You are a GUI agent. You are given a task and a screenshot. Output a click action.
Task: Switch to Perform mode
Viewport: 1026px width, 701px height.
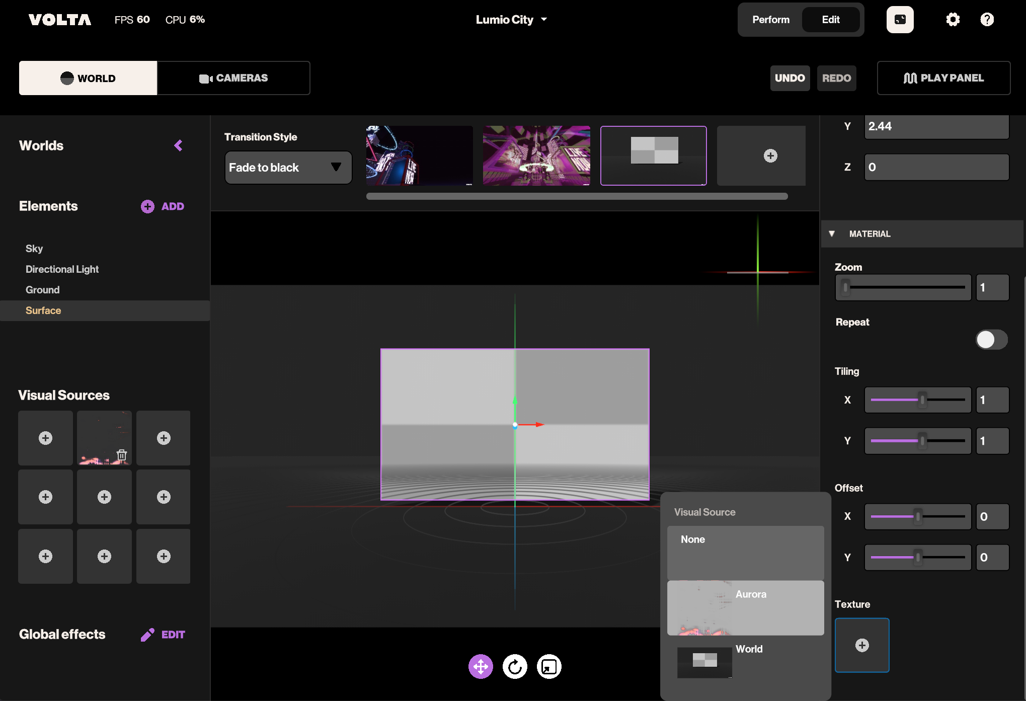click(770, 20)
